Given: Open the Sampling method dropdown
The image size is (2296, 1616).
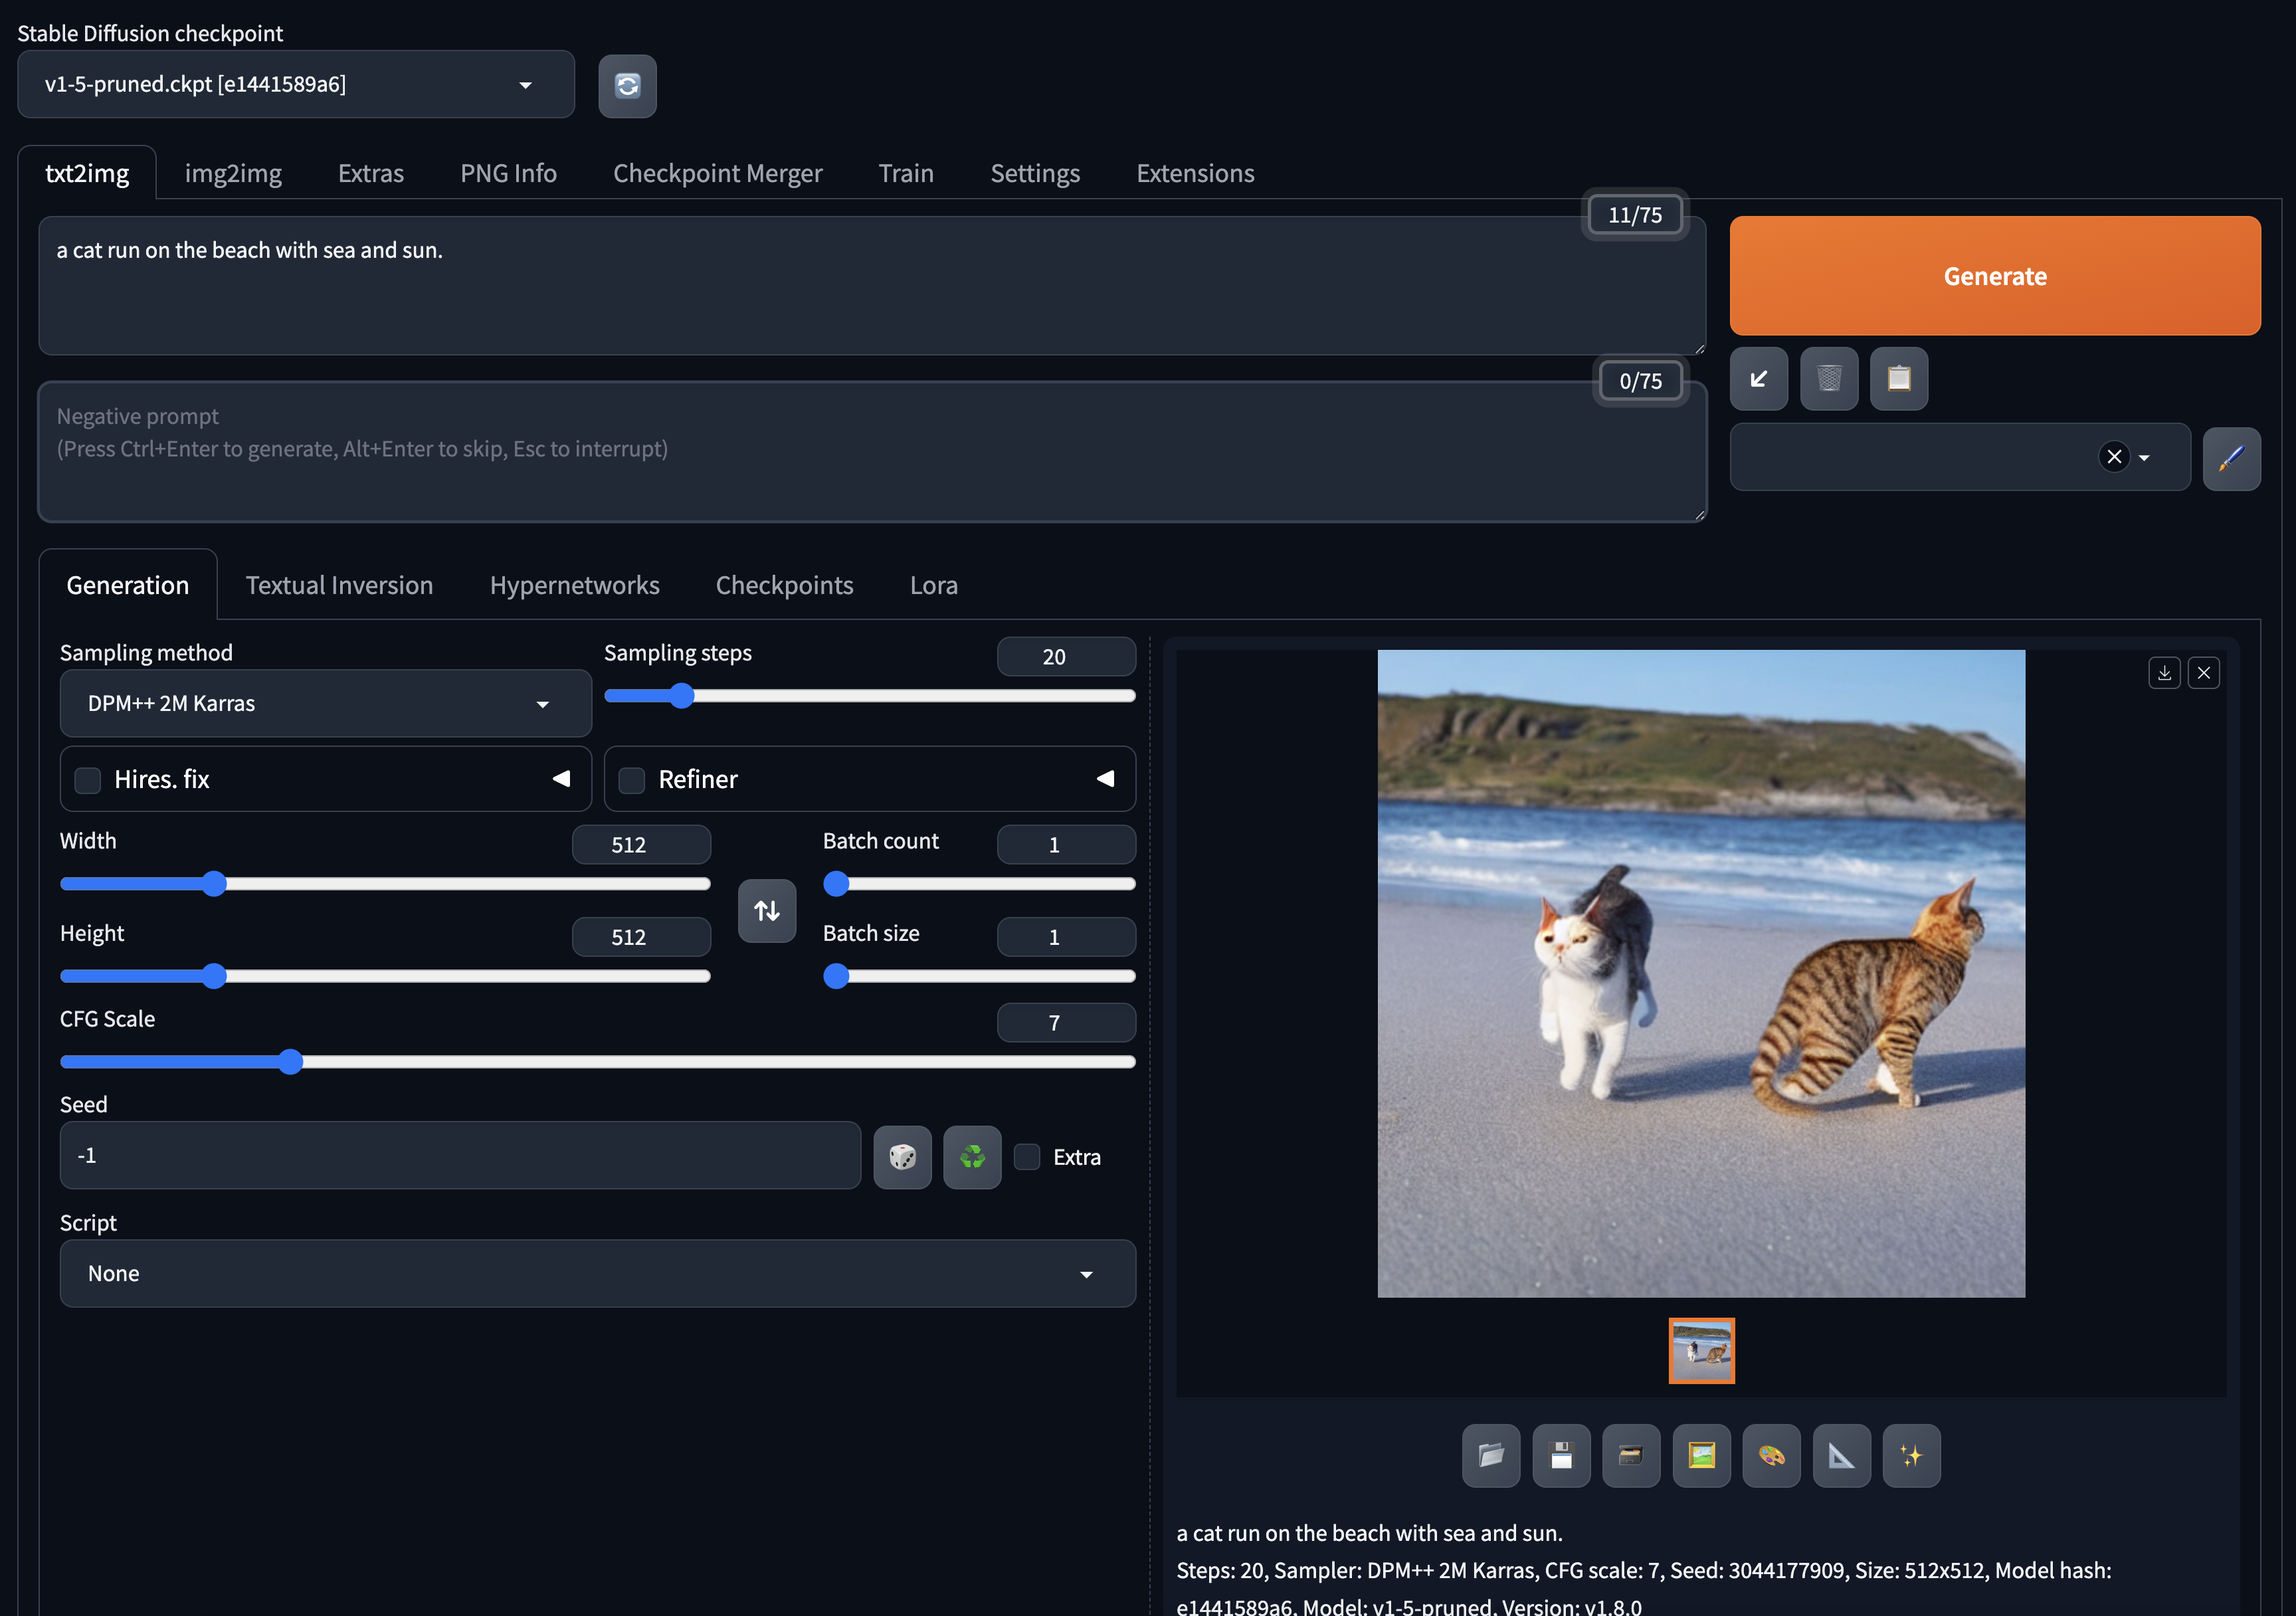Looking at the screenshot, I should (x=325, y=704).
